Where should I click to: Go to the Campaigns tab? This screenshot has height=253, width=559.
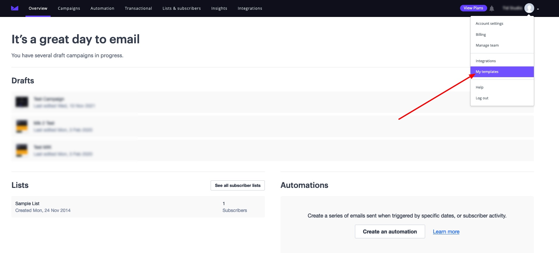(69, 8)
